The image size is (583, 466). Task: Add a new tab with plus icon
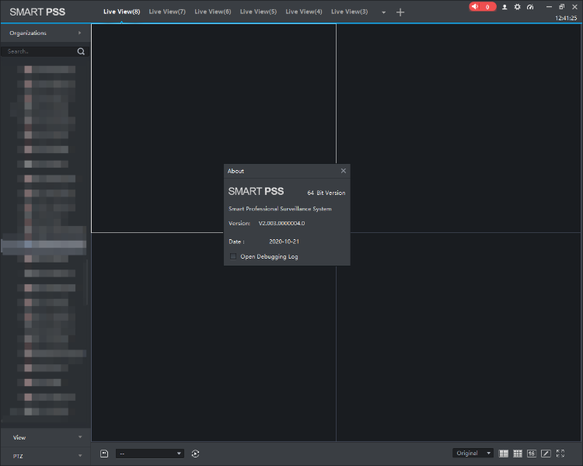coord(400,12)
